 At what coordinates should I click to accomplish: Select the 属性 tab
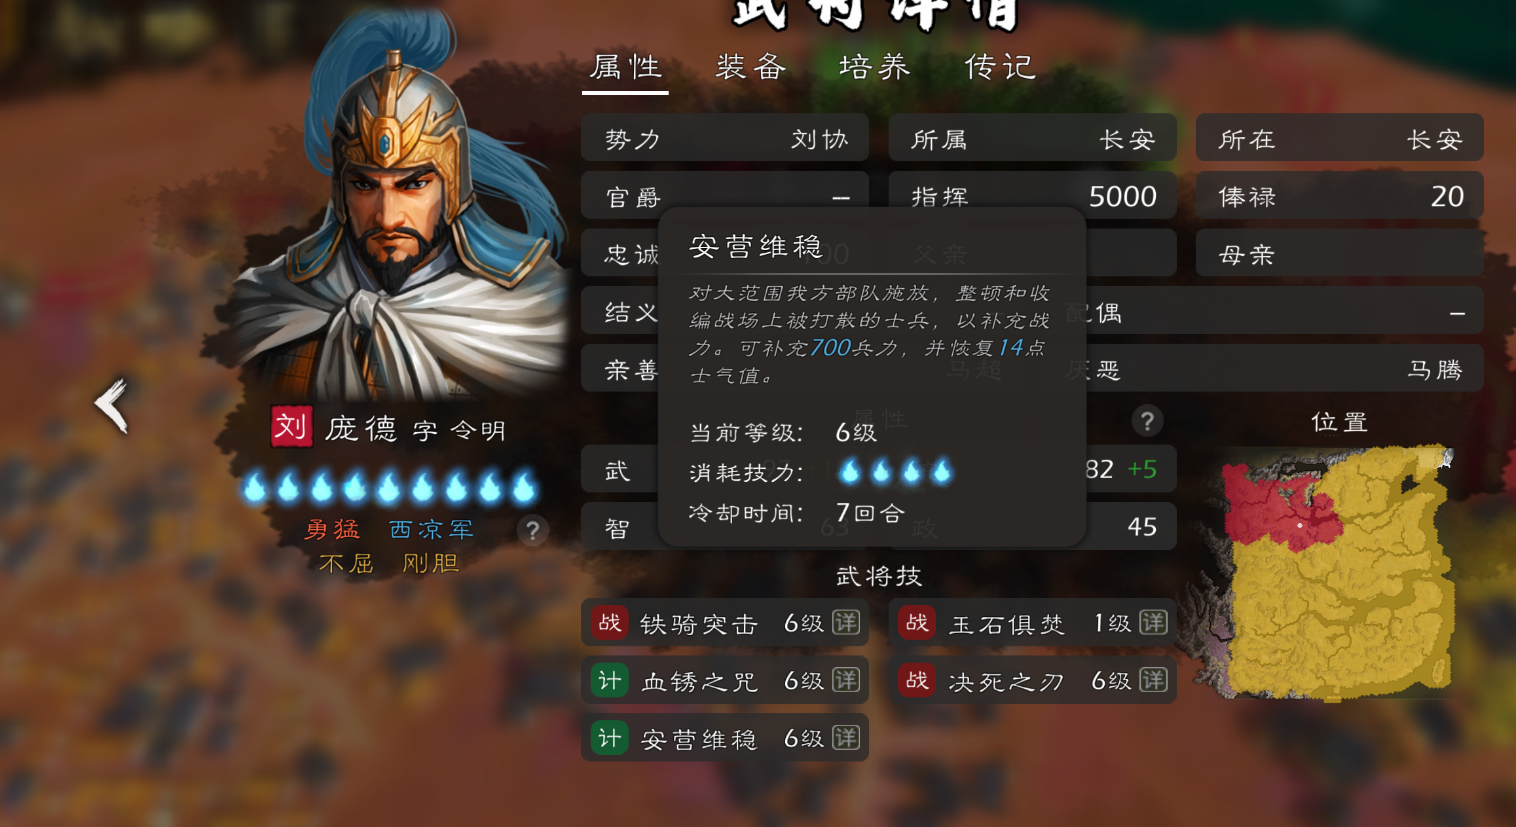tap(625, 67)
